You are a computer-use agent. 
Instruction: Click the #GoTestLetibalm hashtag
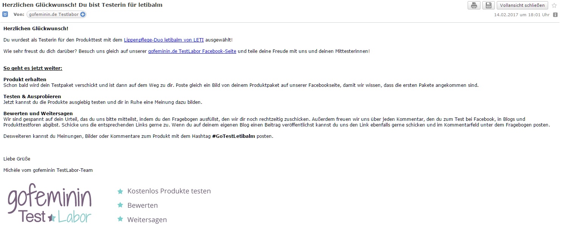(x=233, y=136)
